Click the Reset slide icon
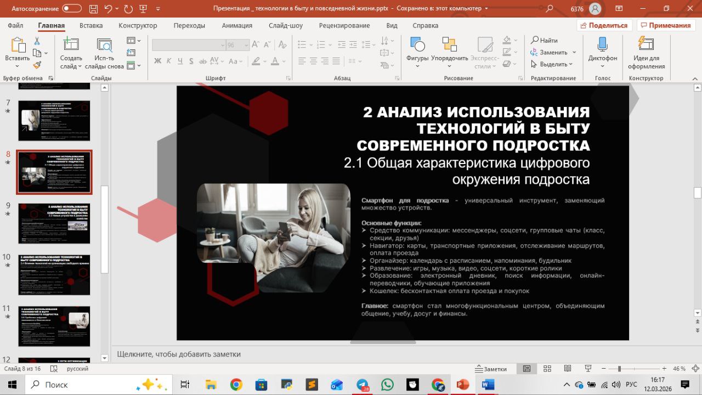702x395 pixels. point(131,53)
